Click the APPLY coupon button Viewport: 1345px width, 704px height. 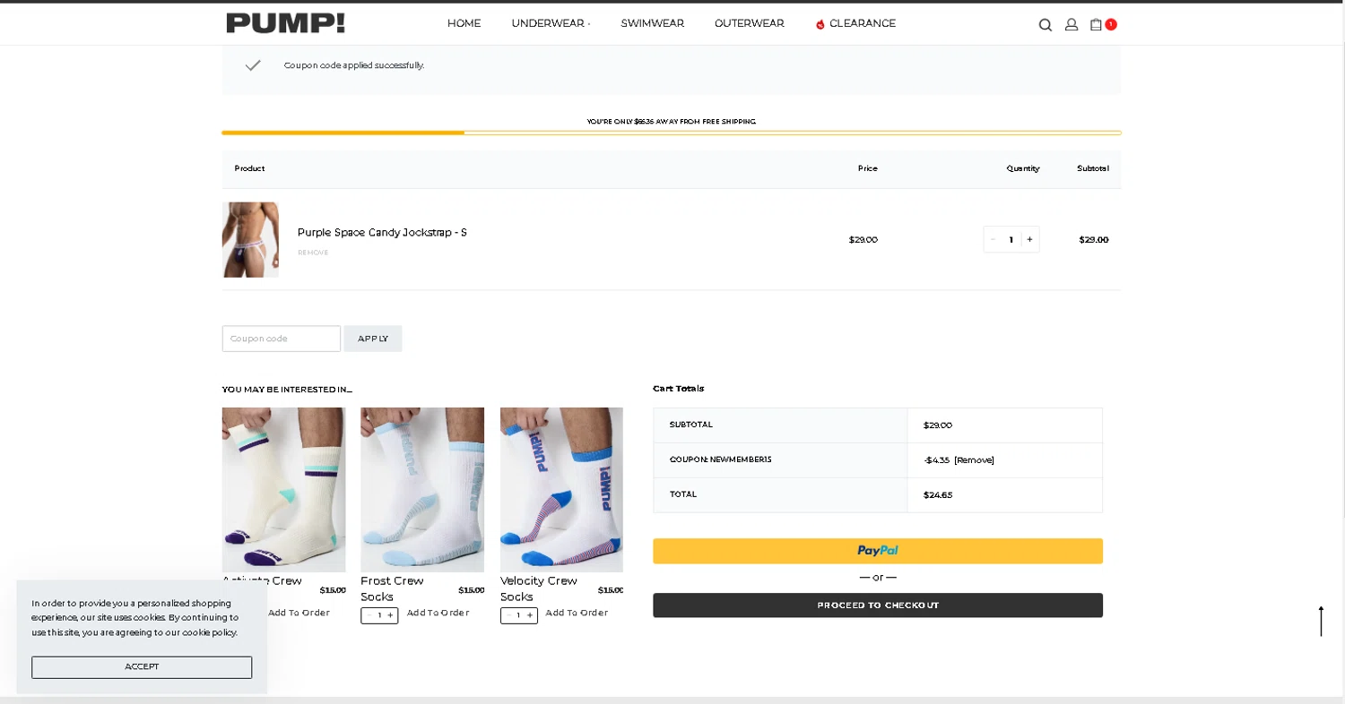coord(373,339)
